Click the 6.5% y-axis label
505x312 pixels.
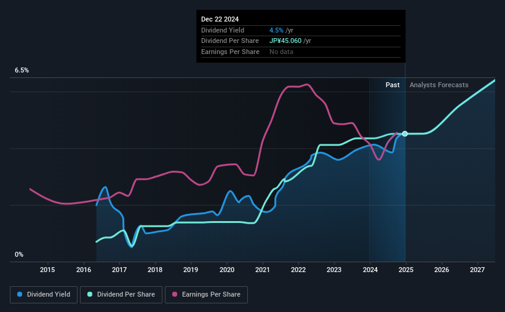pos(22,70)
